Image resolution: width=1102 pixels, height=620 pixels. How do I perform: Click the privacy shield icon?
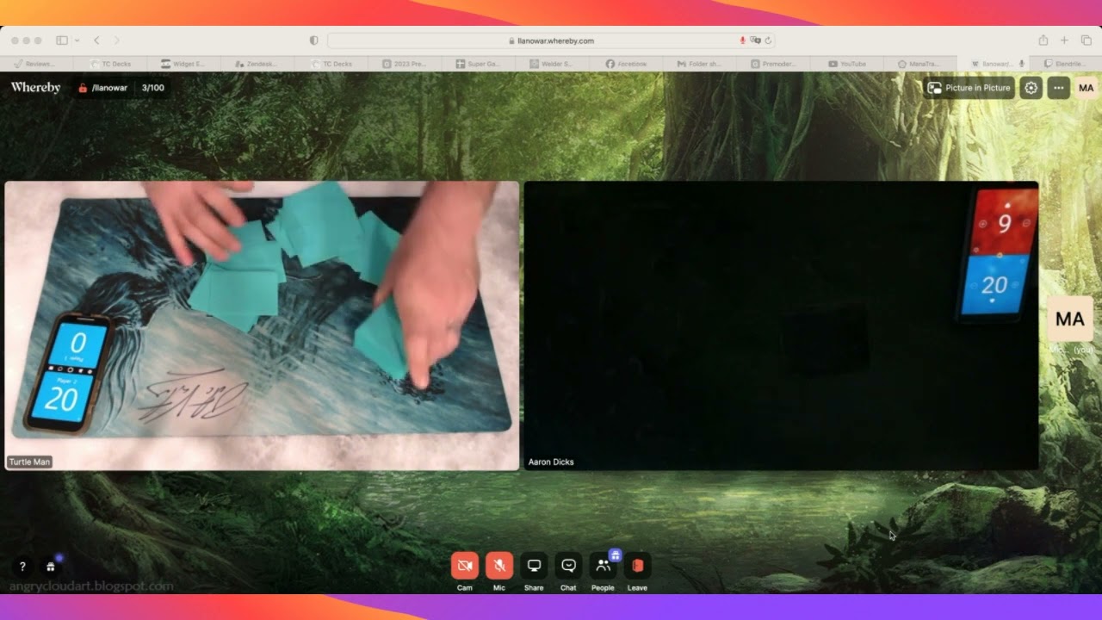pos(313,40)
